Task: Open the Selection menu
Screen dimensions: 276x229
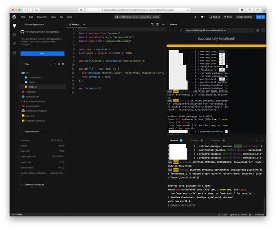Action: [42, 17]
